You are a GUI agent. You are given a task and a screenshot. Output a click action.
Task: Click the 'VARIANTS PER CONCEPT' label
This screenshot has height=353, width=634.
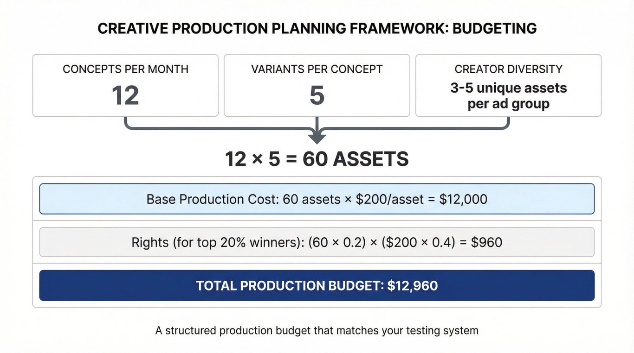[317, 69]
